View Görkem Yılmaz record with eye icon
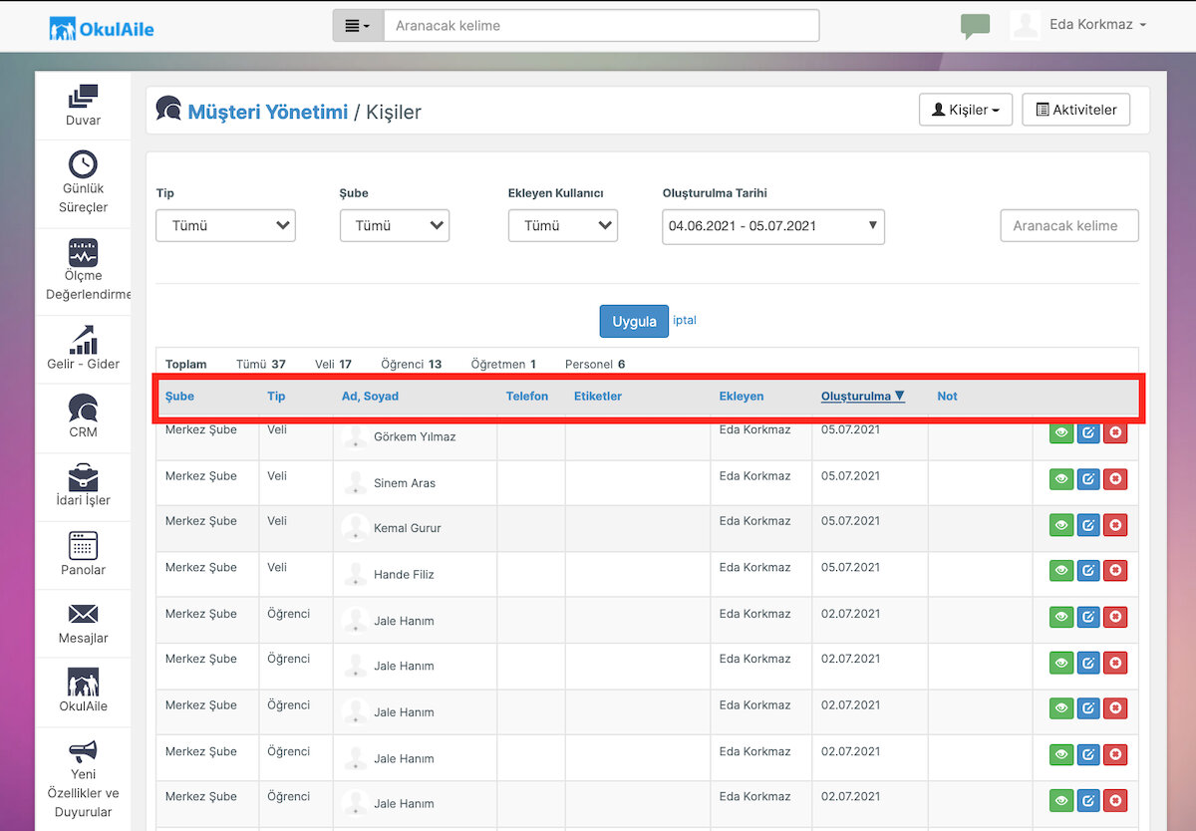 1061,433
